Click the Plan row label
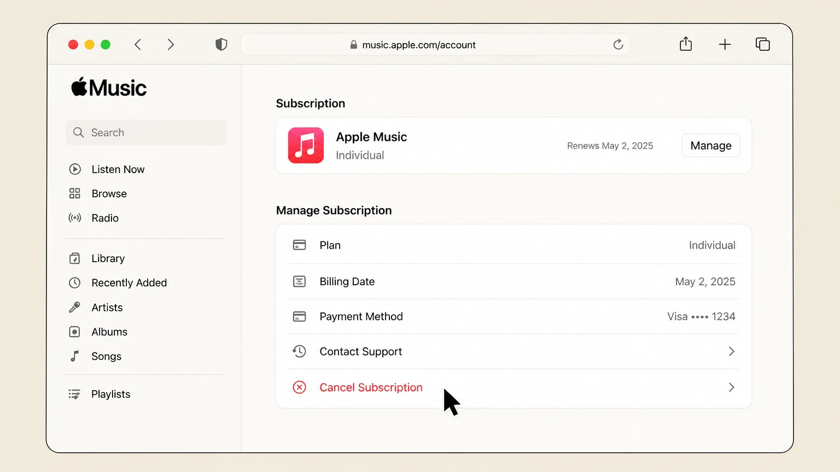This screenshot has width=840, height=472. pos(330,245)
